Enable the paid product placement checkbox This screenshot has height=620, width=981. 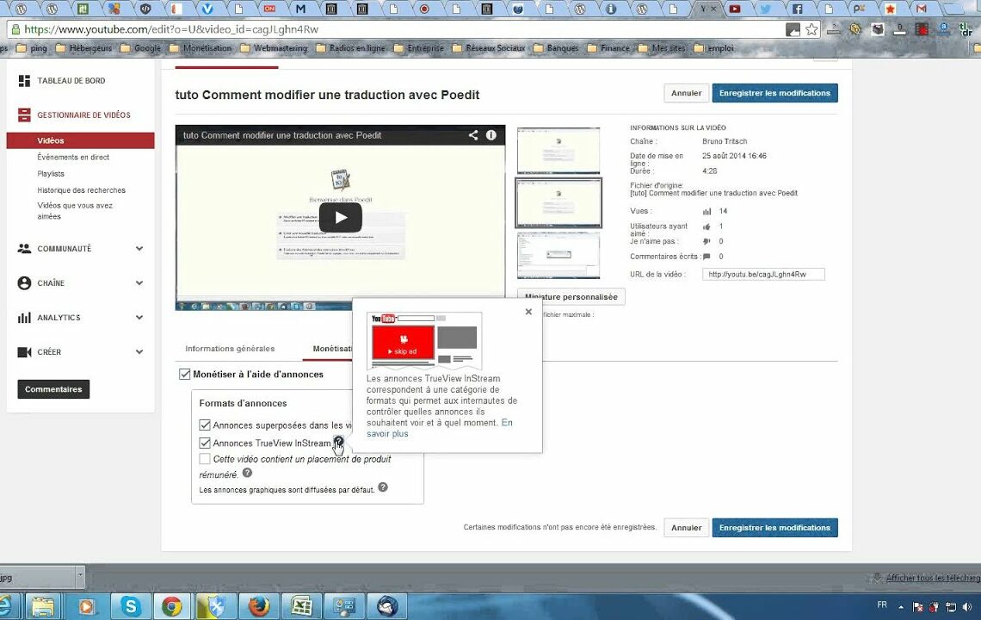pos(205,459)
